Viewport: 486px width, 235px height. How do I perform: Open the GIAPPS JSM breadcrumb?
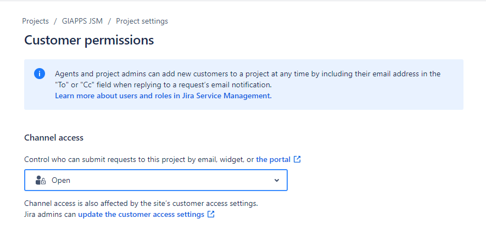click(x=82, y=21)
